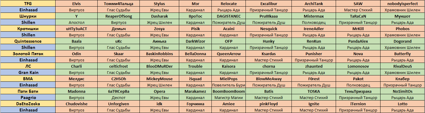Click the cell labeled Апостол
The width and height of the screenshot is (425, 113).
click(x=76, y=22)
